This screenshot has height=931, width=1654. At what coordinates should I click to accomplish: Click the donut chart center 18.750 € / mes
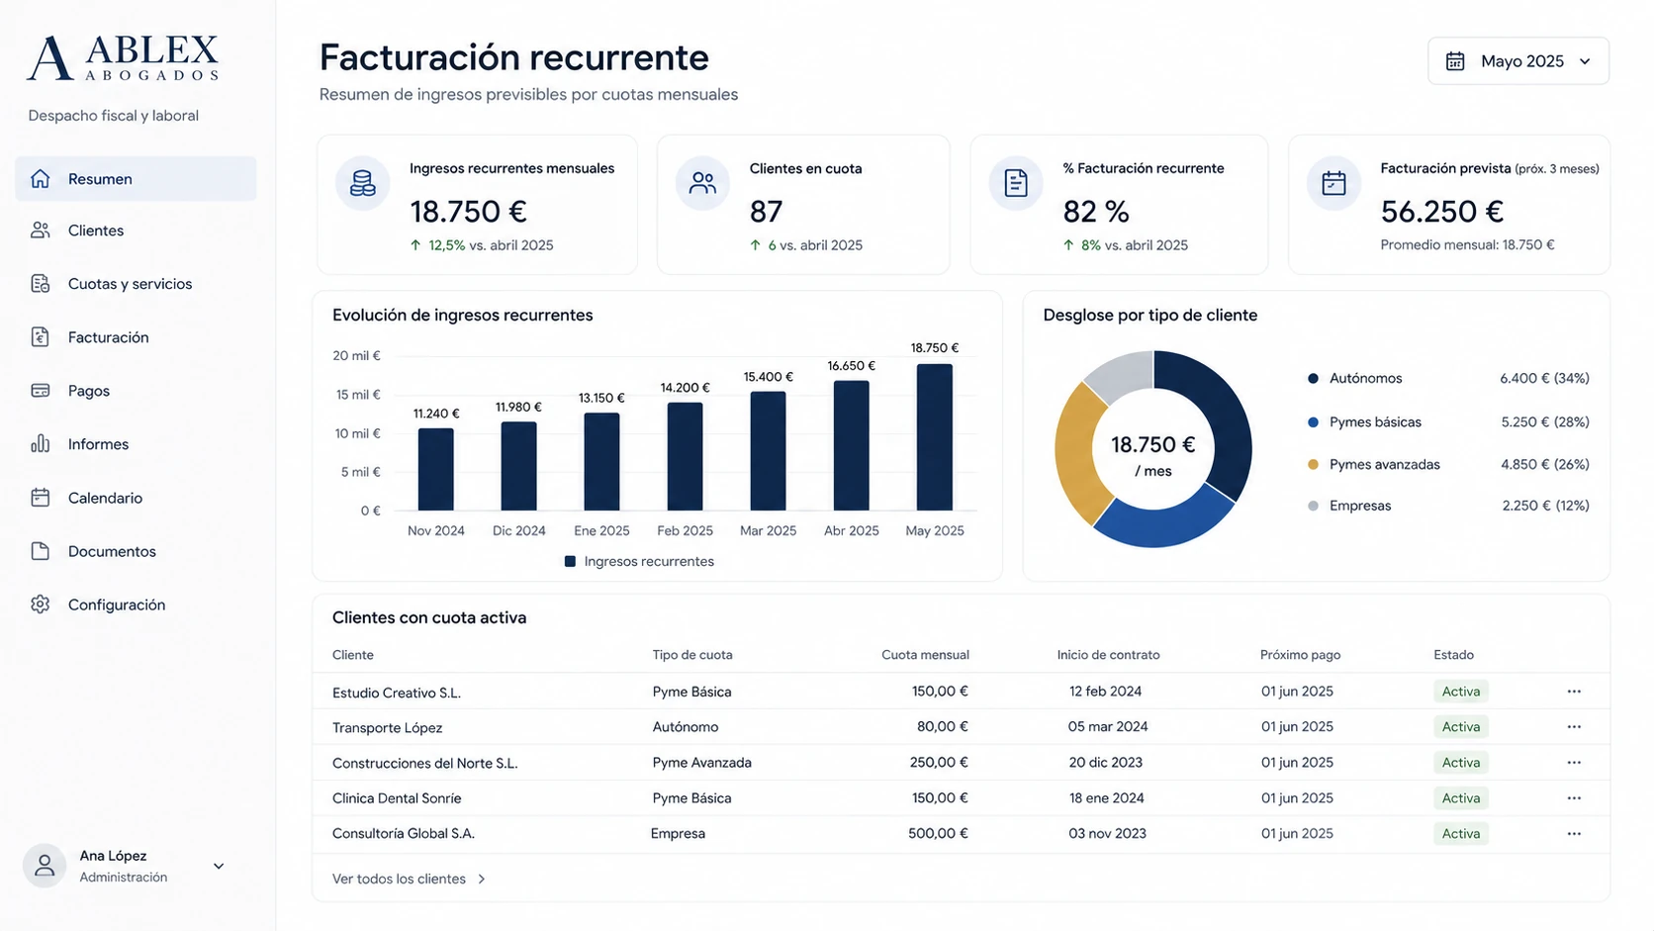pos(1153,455)
